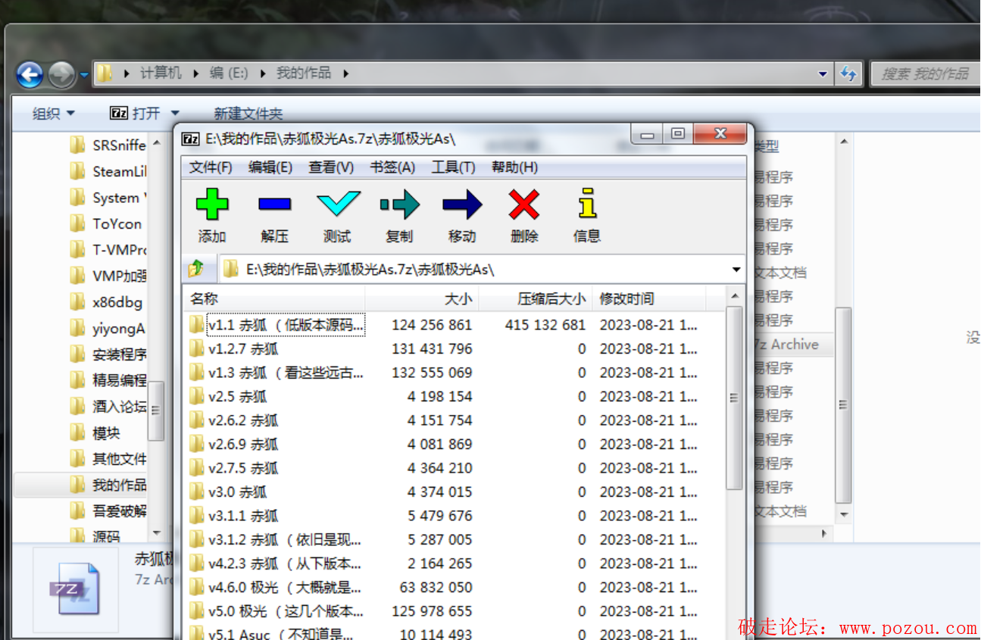Click the red Delete (删除) icon
981x640 pixels.
pyautogui.click(x=524, y=204)
